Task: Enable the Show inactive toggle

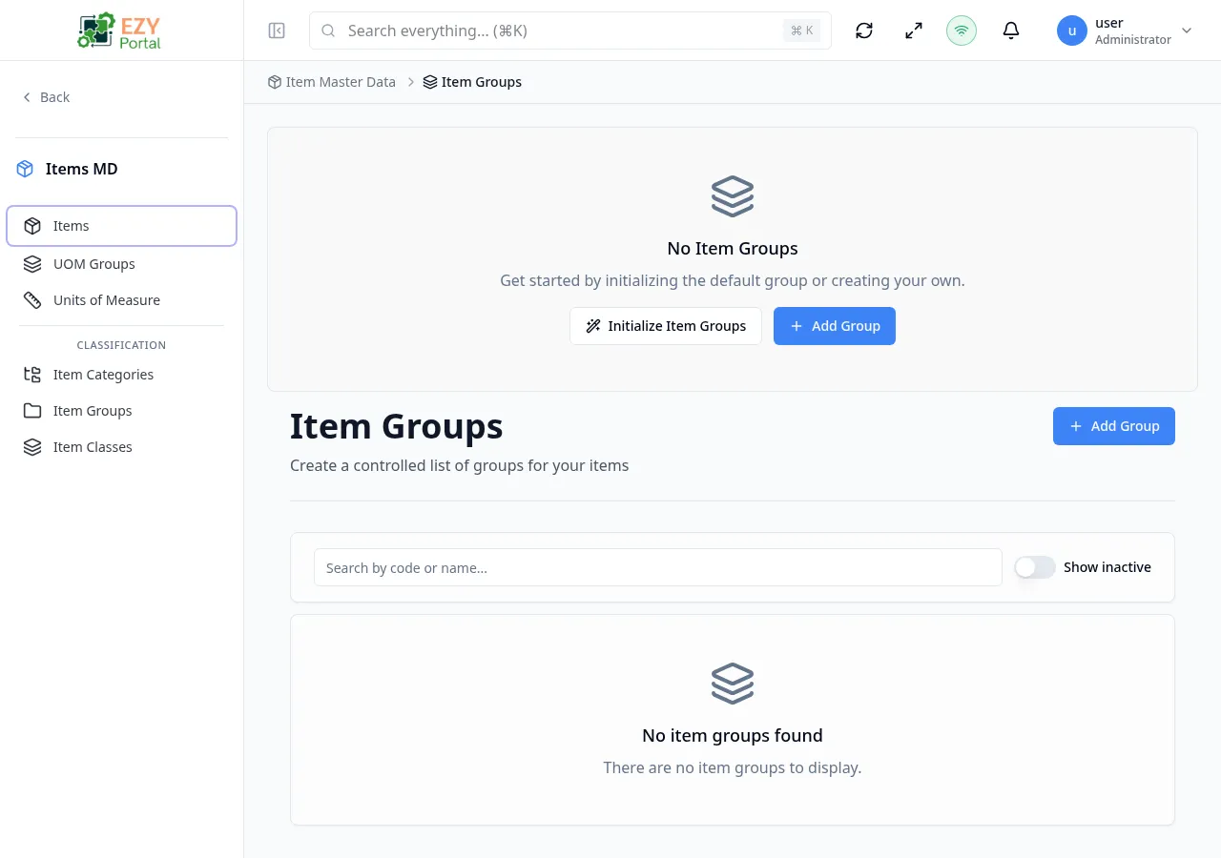Action: click(1034, 566)
